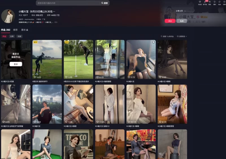226x159 pixels.
Task: Switch to the 推荐 tab
Action: tap(15, 30)
